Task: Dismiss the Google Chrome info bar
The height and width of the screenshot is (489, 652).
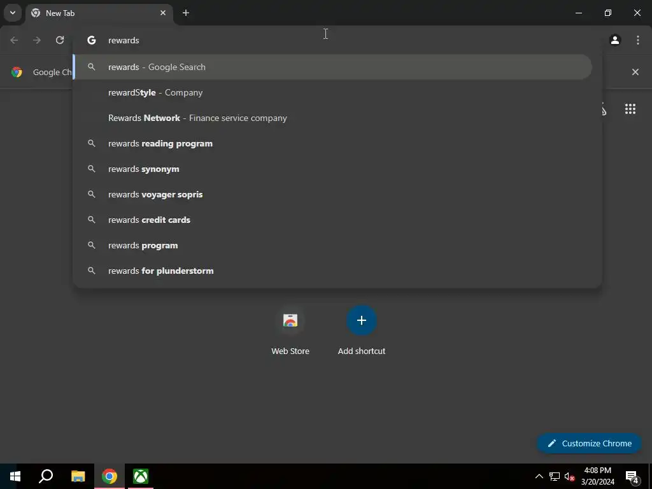Action: tap(635, 72)
